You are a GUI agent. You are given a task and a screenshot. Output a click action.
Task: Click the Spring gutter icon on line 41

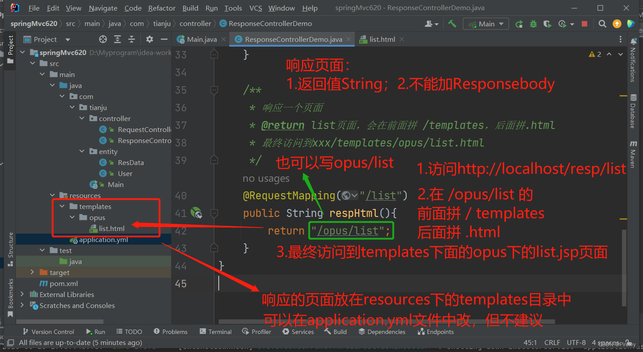click(196, 213)
